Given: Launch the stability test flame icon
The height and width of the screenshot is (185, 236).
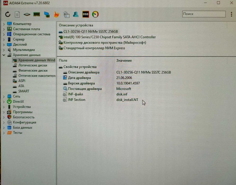Looking at the screenshot, I should 57,15.
